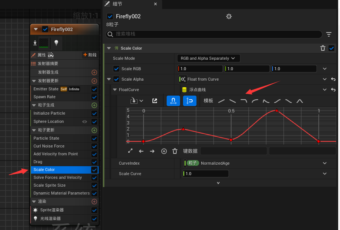
Task: Collapse the Firefly002 emitter node
Action: (x=36, y=29)
